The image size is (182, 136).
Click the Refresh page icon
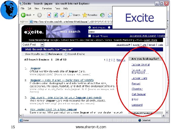tap(56, 15)
